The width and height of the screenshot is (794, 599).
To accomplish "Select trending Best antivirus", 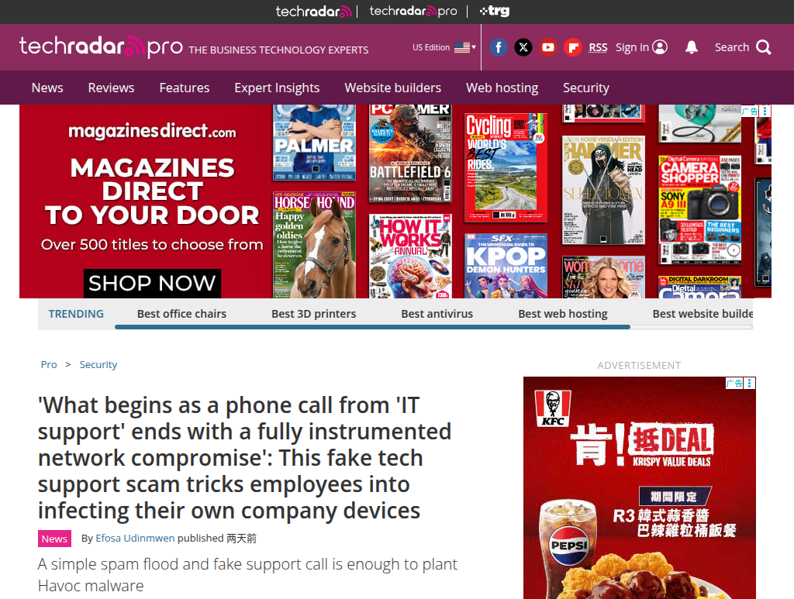I will [x=437, y=314].
